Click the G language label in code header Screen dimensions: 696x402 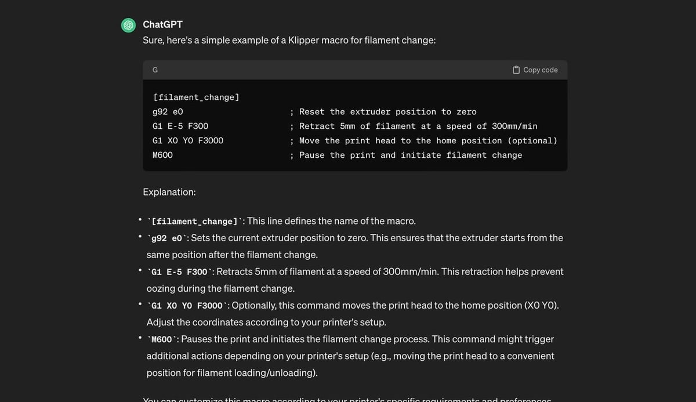(155, 70)
